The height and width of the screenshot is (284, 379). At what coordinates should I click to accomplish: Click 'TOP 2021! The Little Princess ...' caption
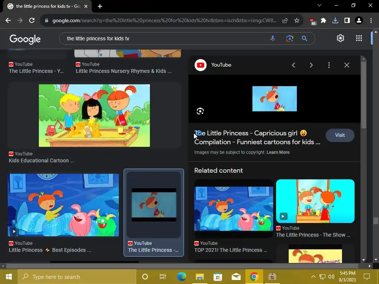point(231,250)
